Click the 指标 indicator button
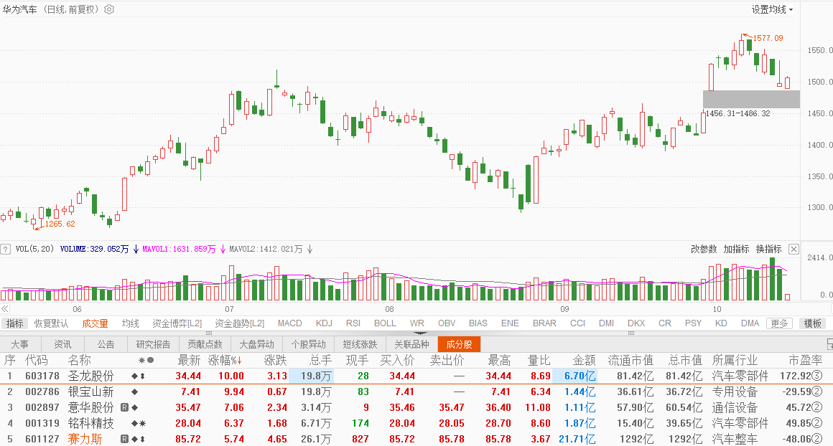Viewport: 833px width, 446px height. click(15, 323)
